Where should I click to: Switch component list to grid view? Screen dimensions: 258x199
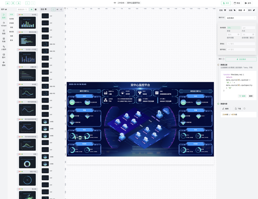35,9
